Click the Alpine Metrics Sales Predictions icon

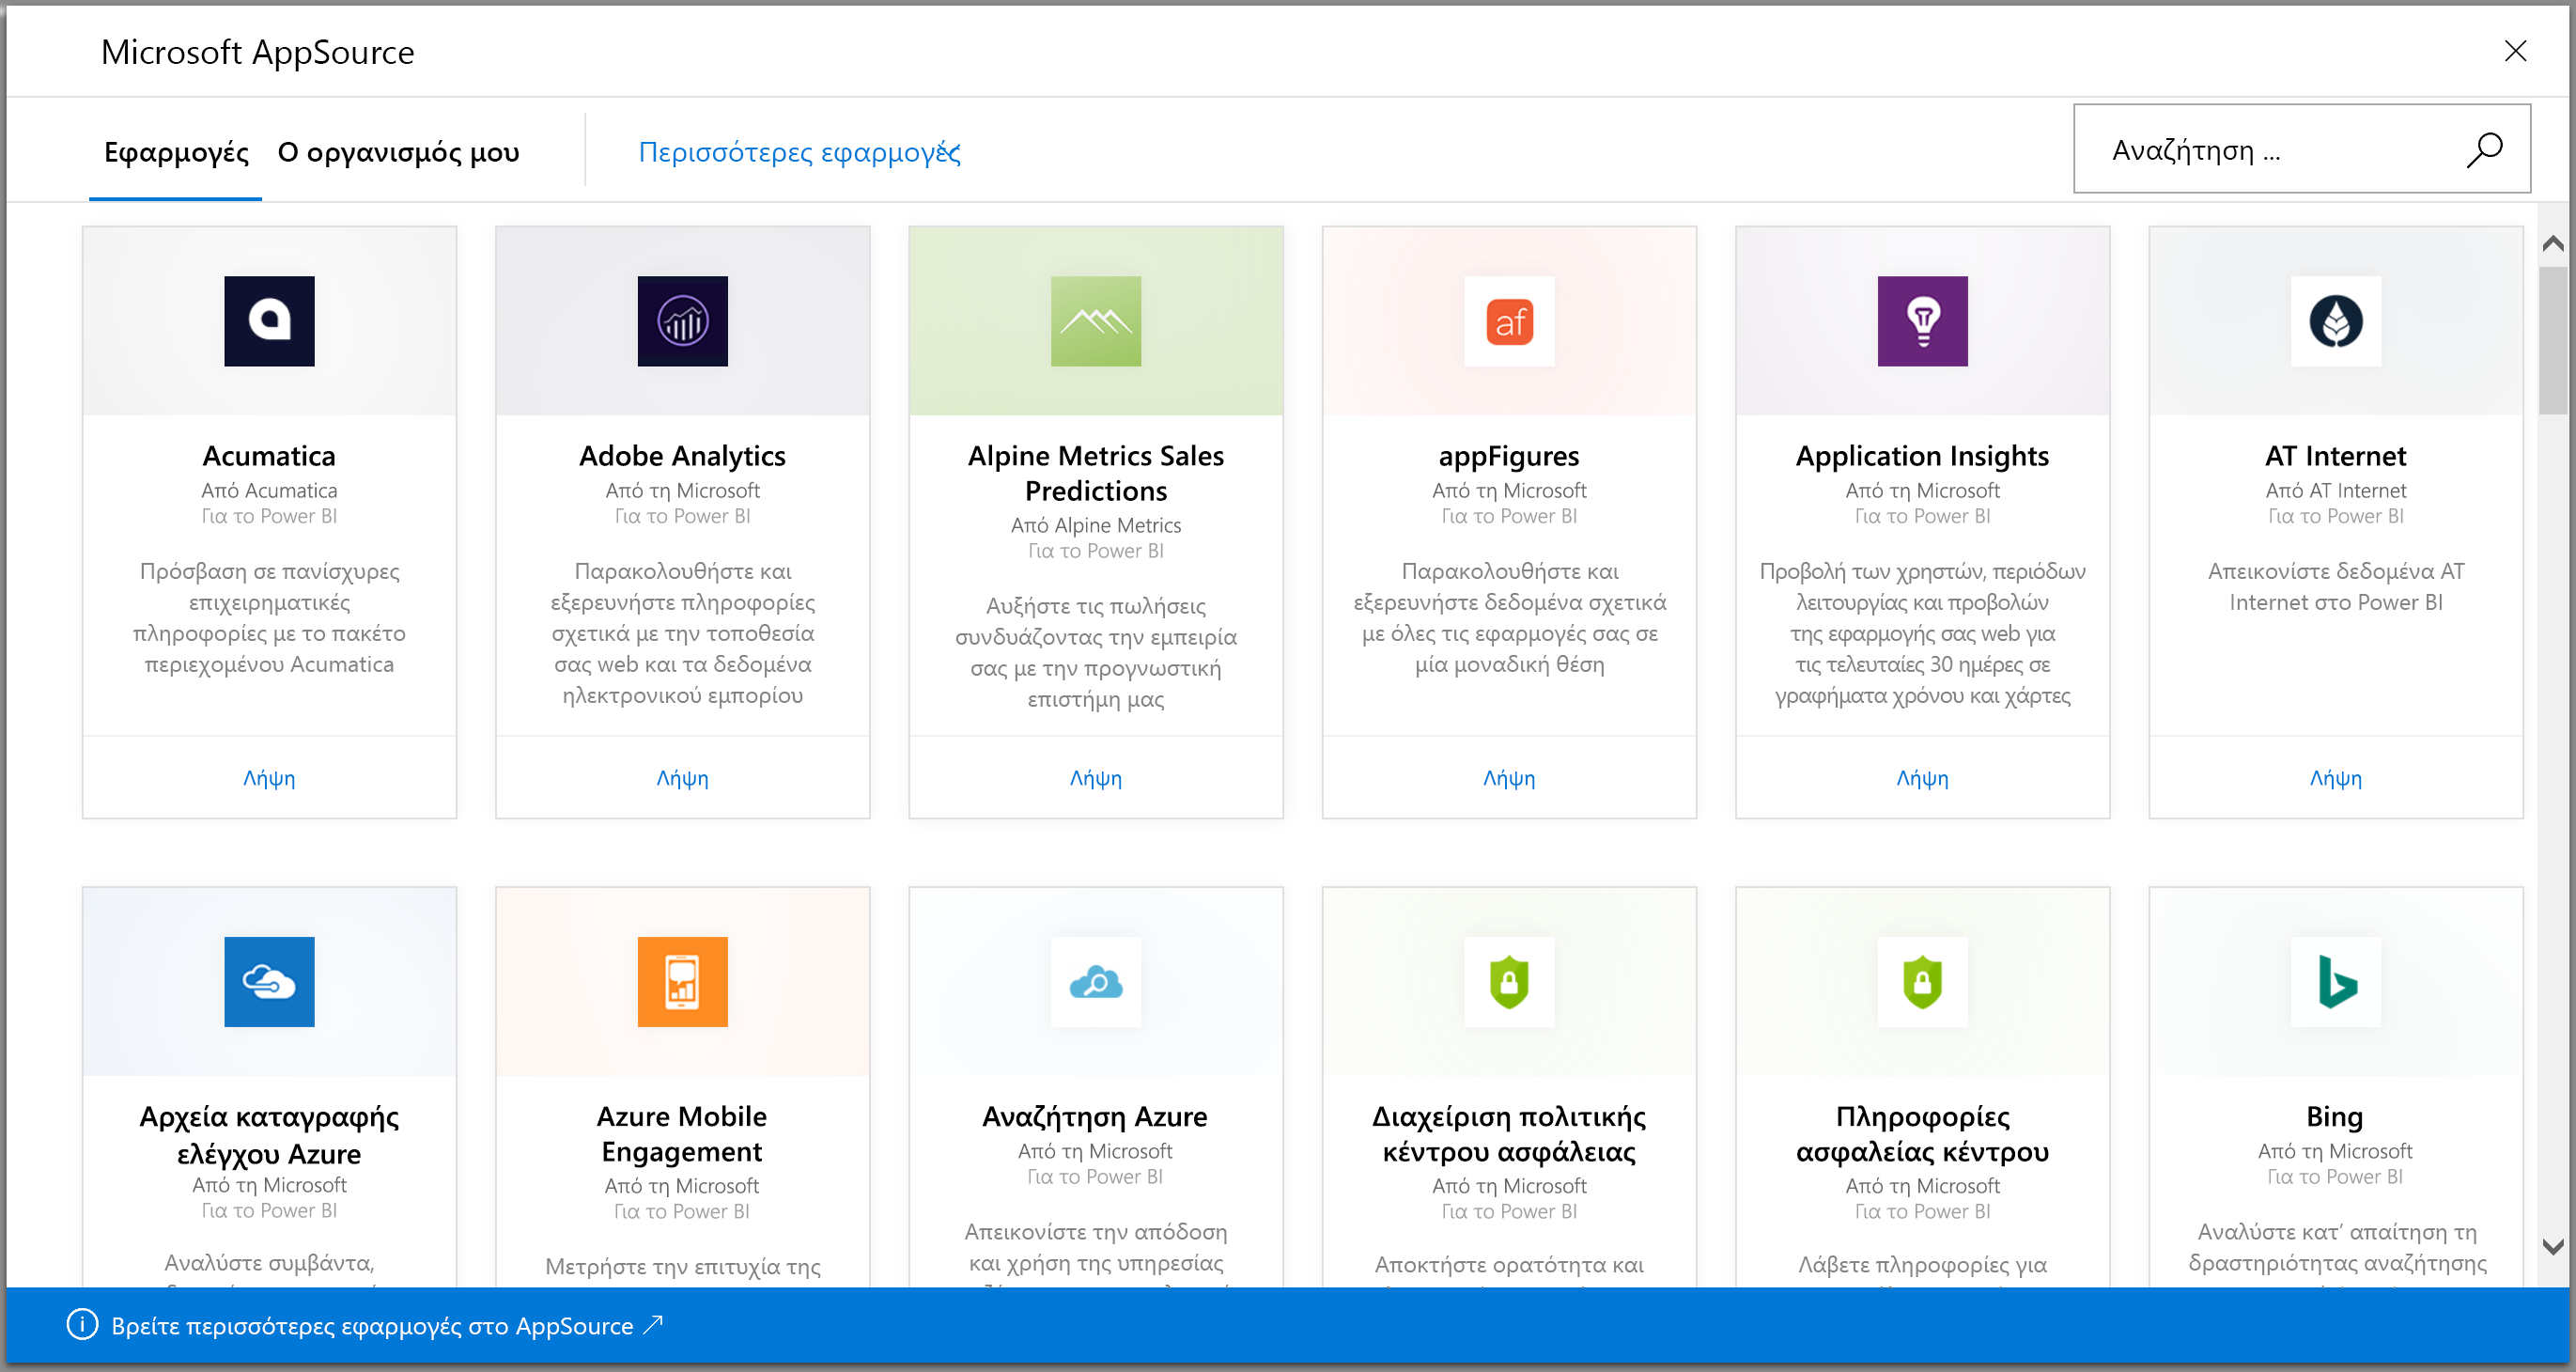tap(1095, 320)
